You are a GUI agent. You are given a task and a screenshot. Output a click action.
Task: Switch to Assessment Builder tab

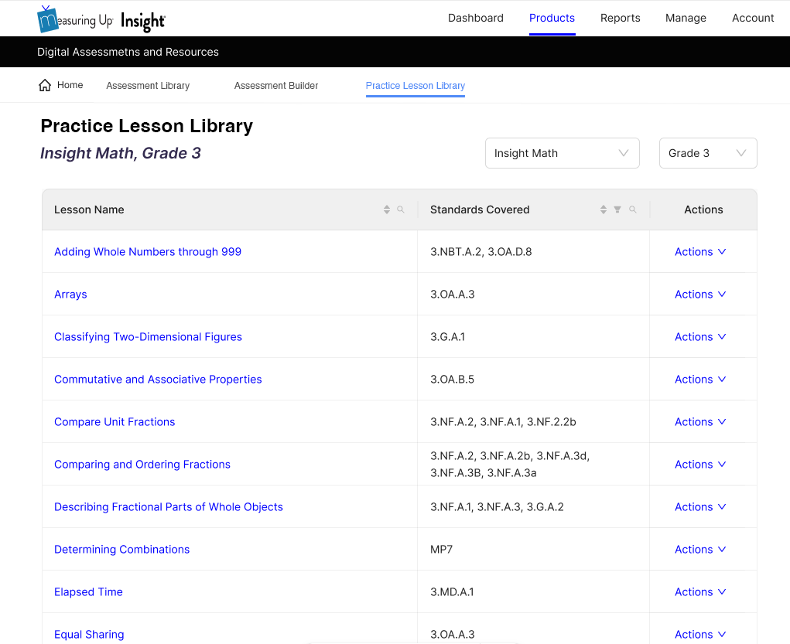pos(276,86)
